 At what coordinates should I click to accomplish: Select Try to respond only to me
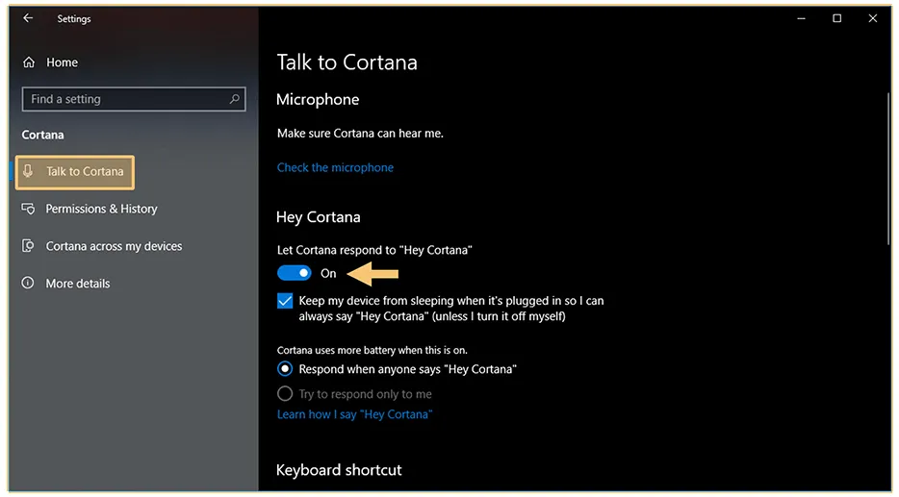pos(285,394)
